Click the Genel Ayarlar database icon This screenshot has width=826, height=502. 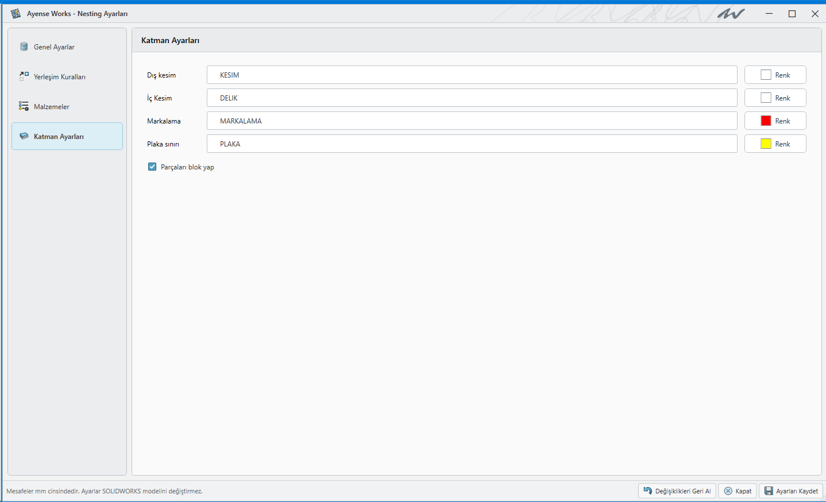pos(24,47)
